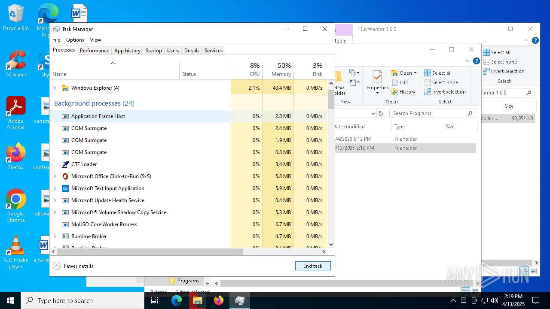The height and width of the screenshot is (309, 550).
Task: Switch to the Details tab
Action: [192, 51]
